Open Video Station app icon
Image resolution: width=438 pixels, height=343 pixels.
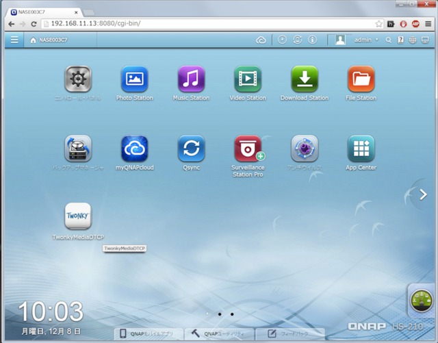[248, 80]
